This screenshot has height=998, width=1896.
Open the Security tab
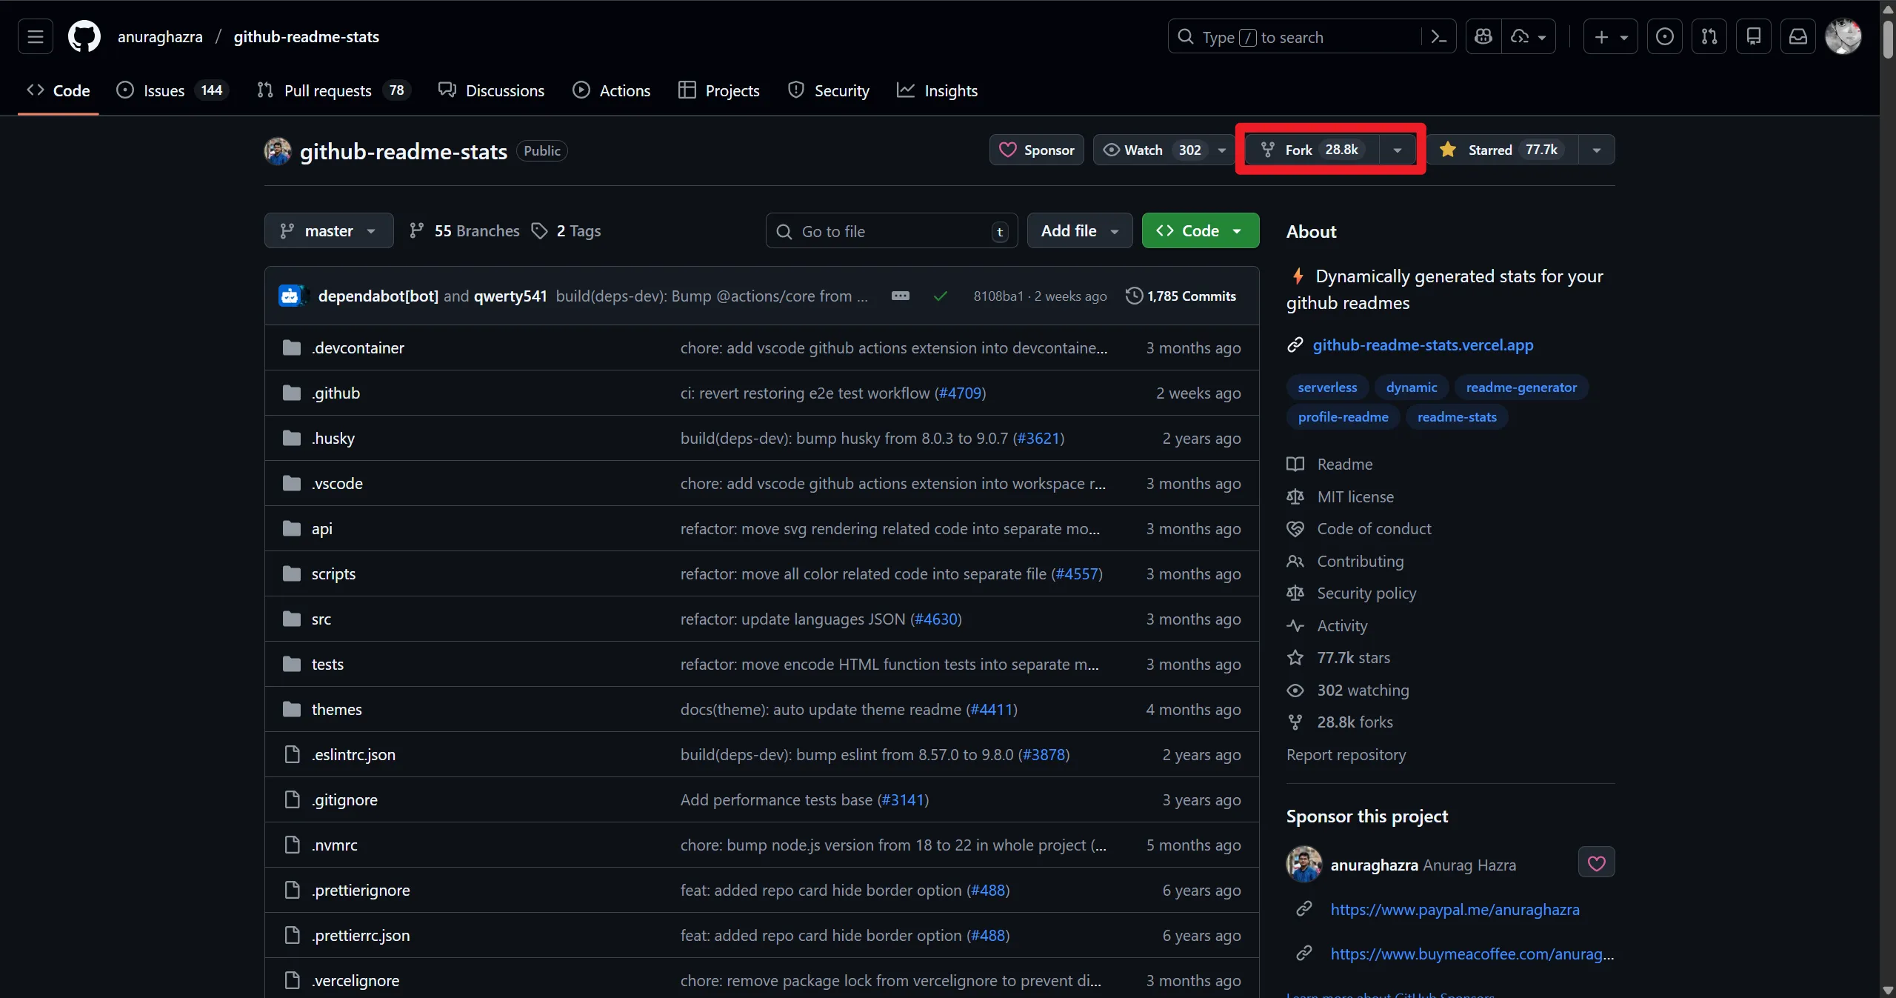click(x=828, y=90)
